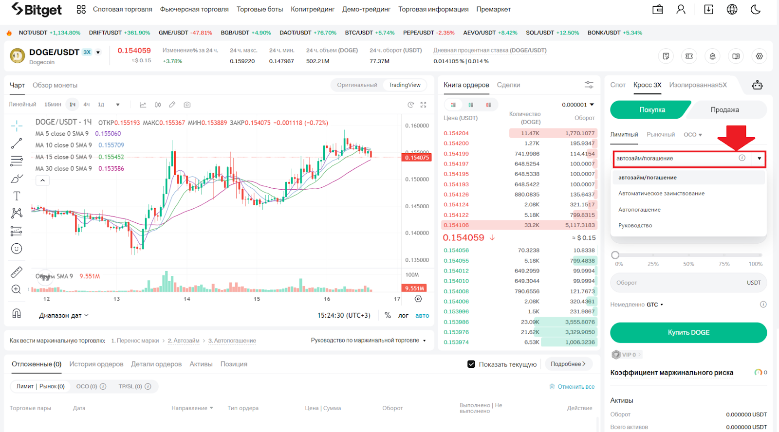Open trading bot robot icon
This screenshot has height=432, width=779.
[x=757, y=85]
